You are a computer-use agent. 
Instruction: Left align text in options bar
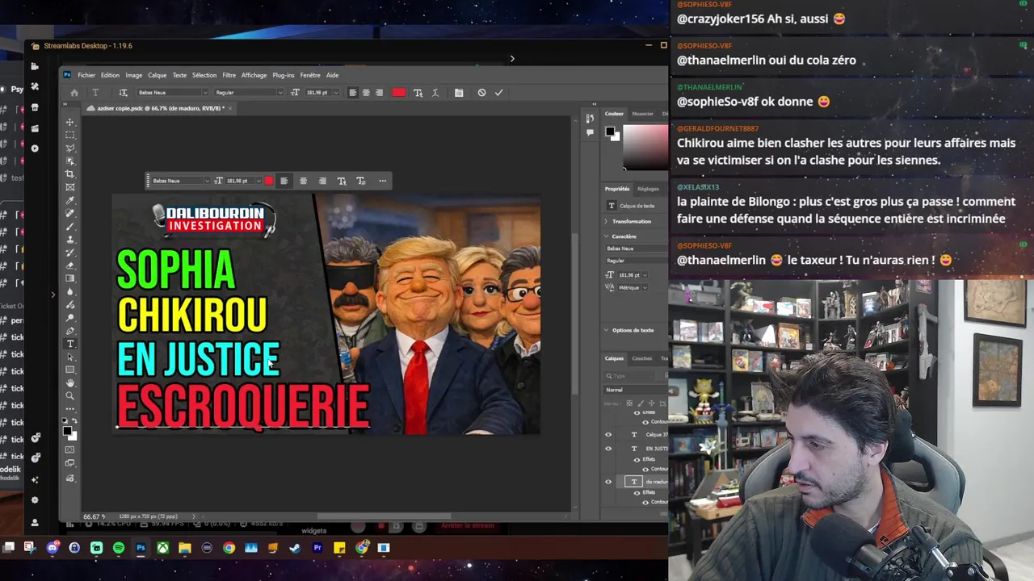click(x=353, y=93)
